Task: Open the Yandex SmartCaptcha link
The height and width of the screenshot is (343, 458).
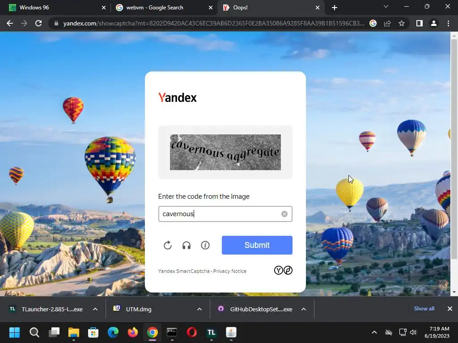Action: pyautogui.click(x=184, y=271)
